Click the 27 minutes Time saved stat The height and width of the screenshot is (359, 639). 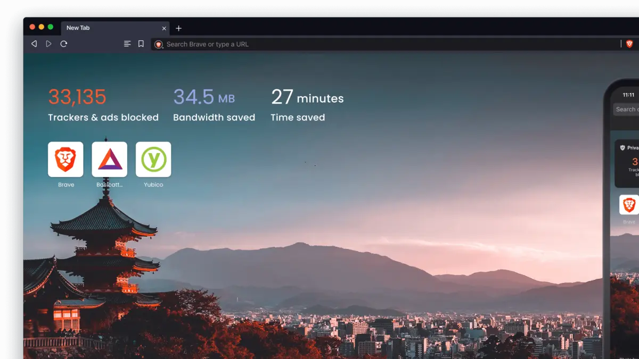307,106
